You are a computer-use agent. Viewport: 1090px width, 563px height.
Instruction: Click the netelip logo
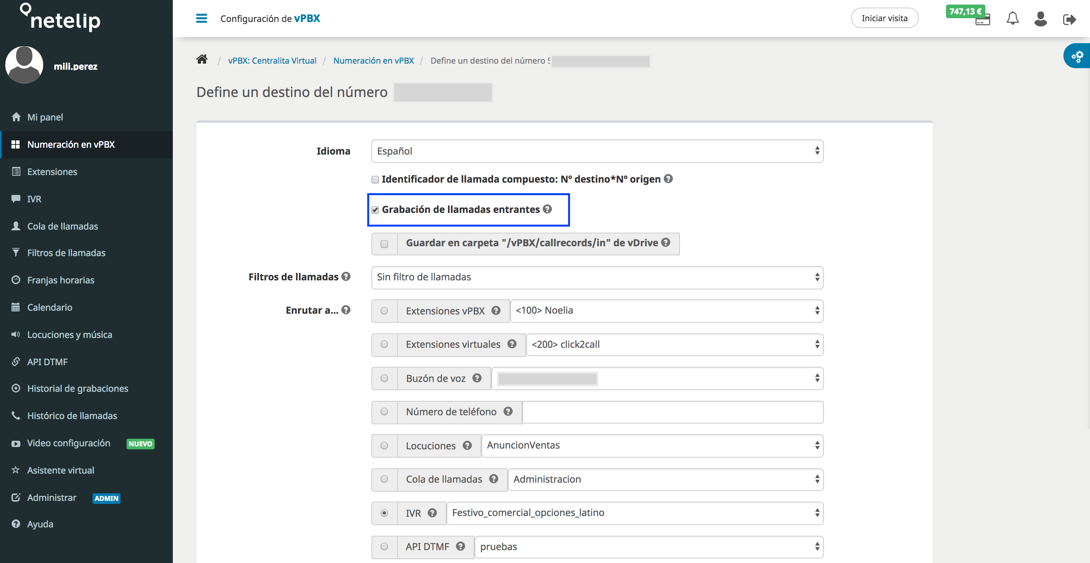point(61,17)
